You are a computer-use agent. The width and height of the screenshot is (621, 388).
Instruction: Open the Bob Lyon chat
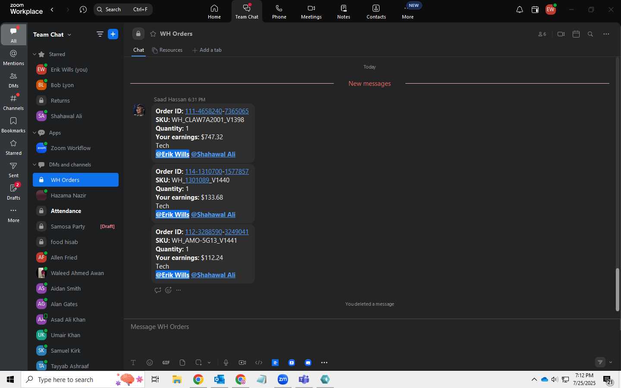point(75,85)
